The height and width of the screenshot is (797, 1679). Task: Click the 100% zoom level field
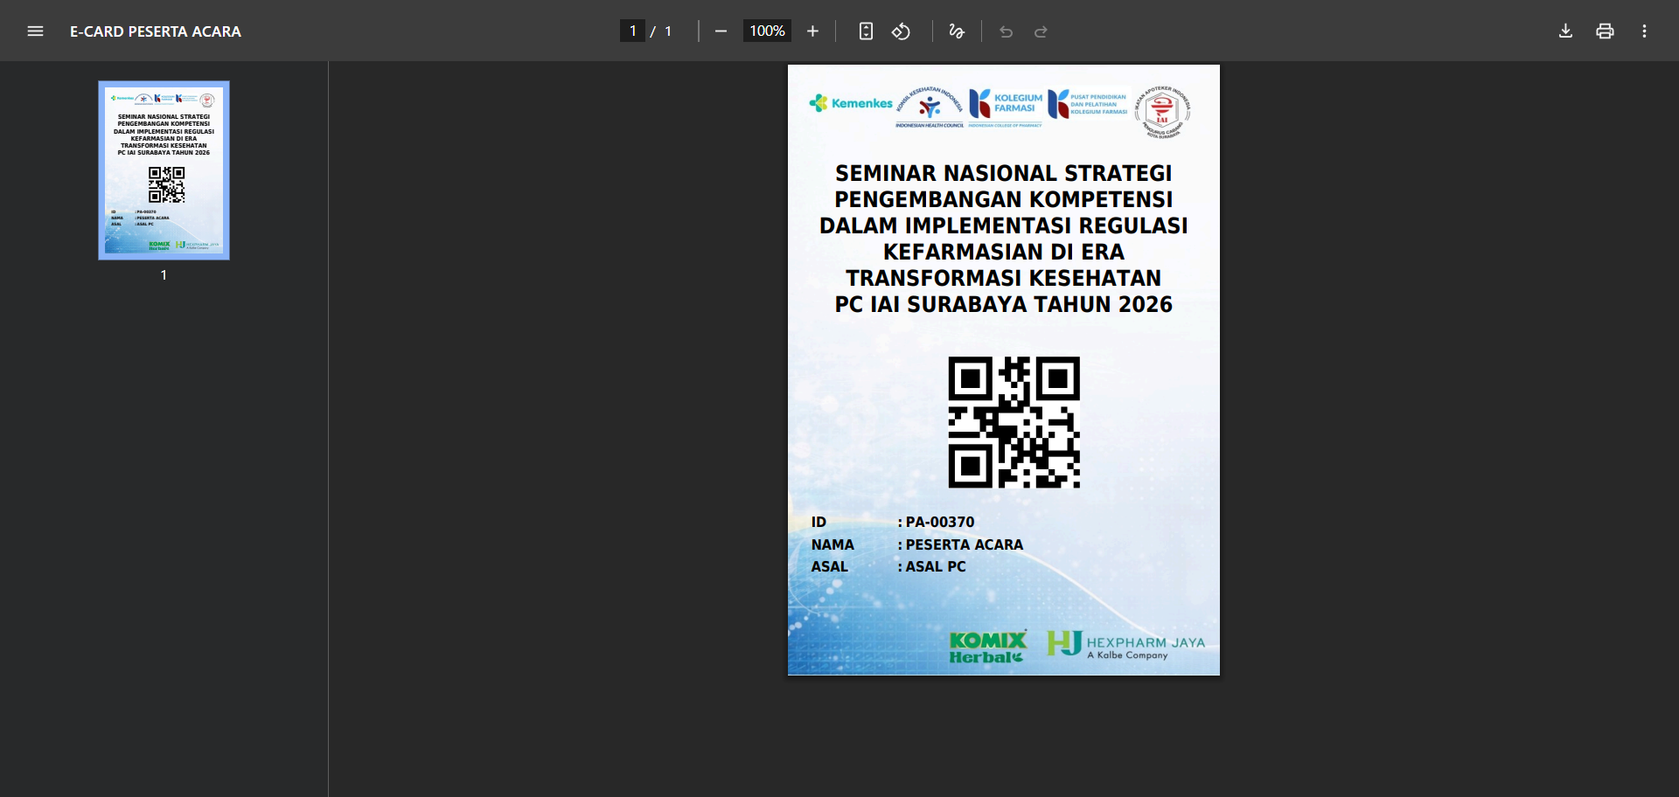tap(767, 31)
